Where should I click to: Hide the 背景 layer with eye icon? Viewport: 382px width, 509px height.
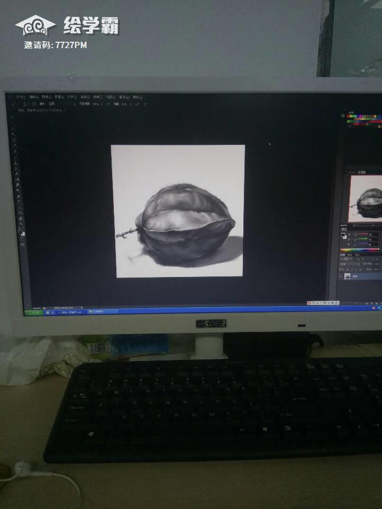(340, 276)
